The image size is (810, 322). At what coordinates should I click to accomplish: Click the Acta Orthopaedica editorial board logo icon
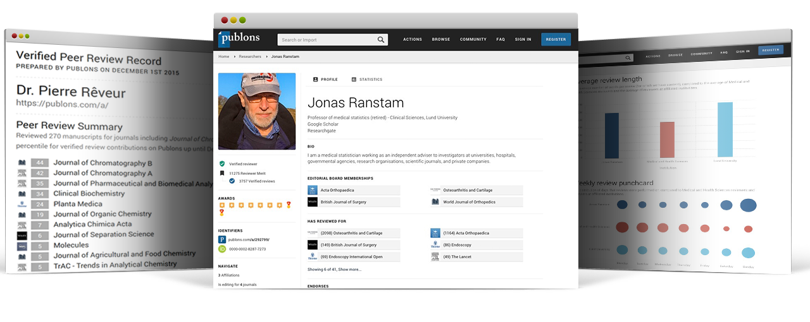pos(312,190)
